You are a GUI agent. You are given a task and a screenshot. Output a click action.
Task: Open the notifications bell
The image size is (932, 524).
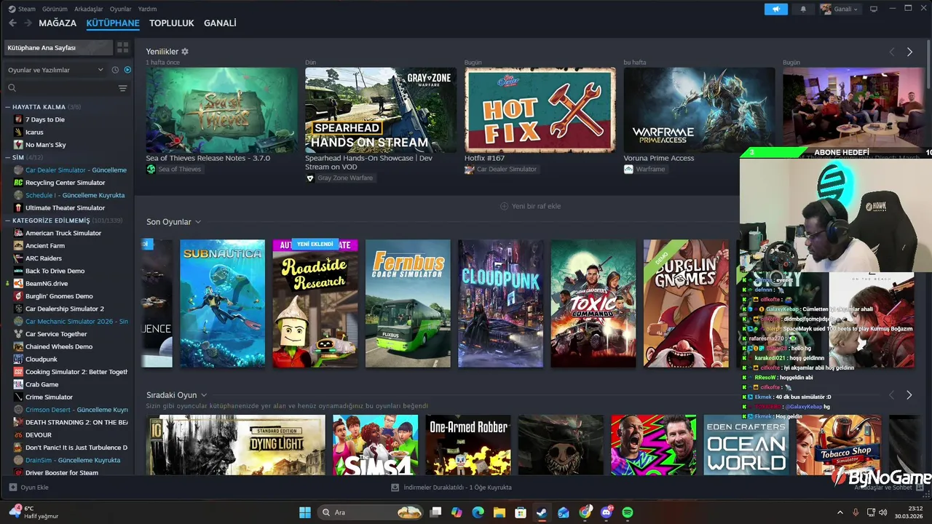803,9
